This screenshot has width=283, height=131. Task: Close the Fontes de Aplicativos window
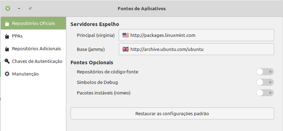coord(8,8)
